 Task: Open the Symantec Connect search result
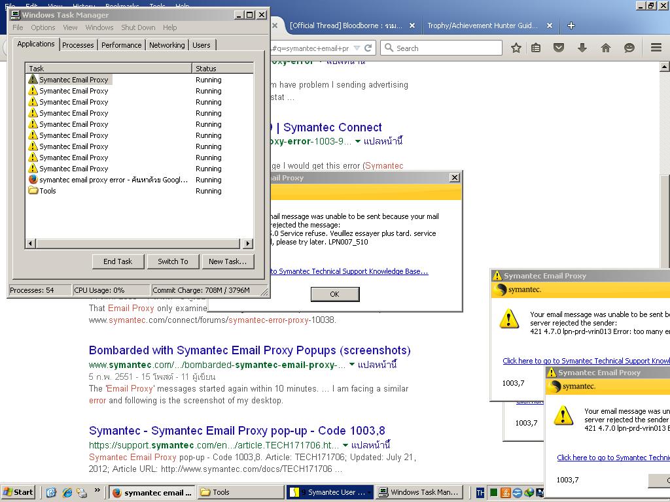pyautogui.click(x=326, y=127)
